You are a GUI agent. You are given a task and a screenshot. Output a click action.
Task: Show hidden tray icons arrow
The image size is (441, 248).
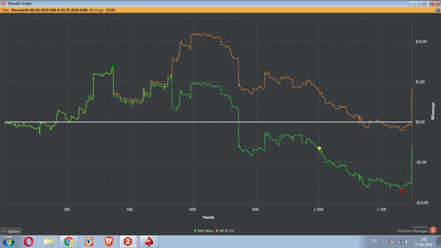[x=383, y=242]
